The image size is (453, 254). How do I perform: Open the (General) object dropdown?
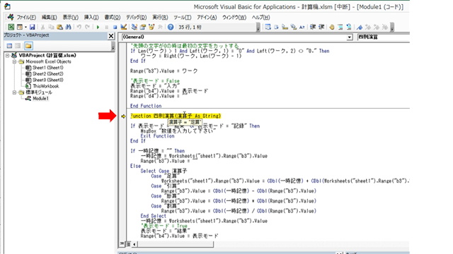[237, 37]
